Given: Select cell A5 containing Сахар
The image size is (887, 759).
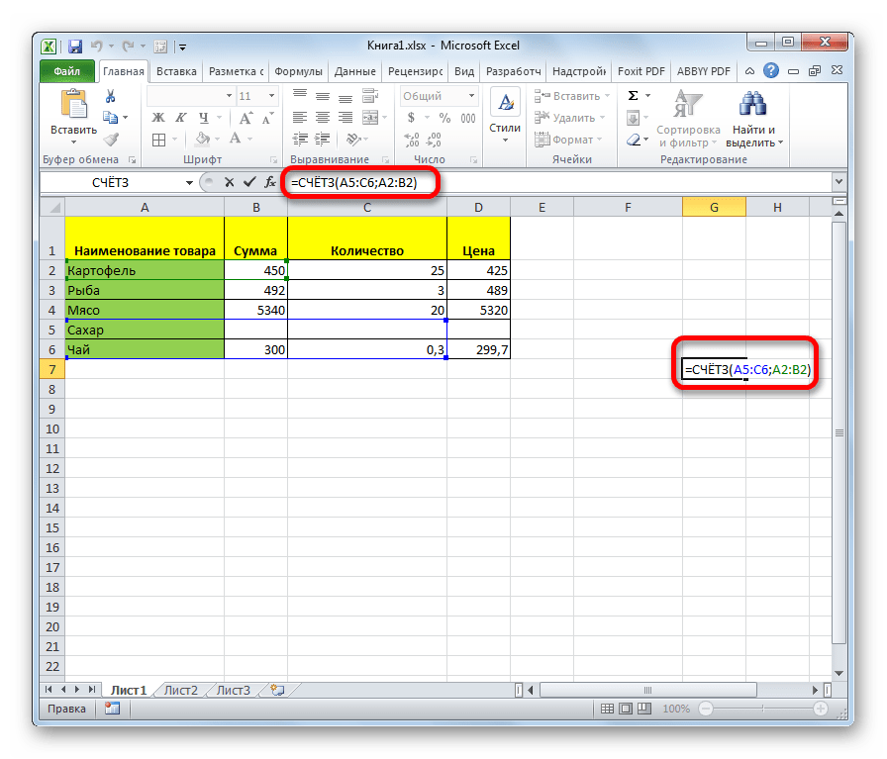Looking at the screenshot, I should tap(145, 330).
